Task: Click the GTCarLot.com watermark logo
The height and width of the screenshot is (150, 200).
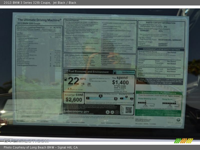Action: 26,141
